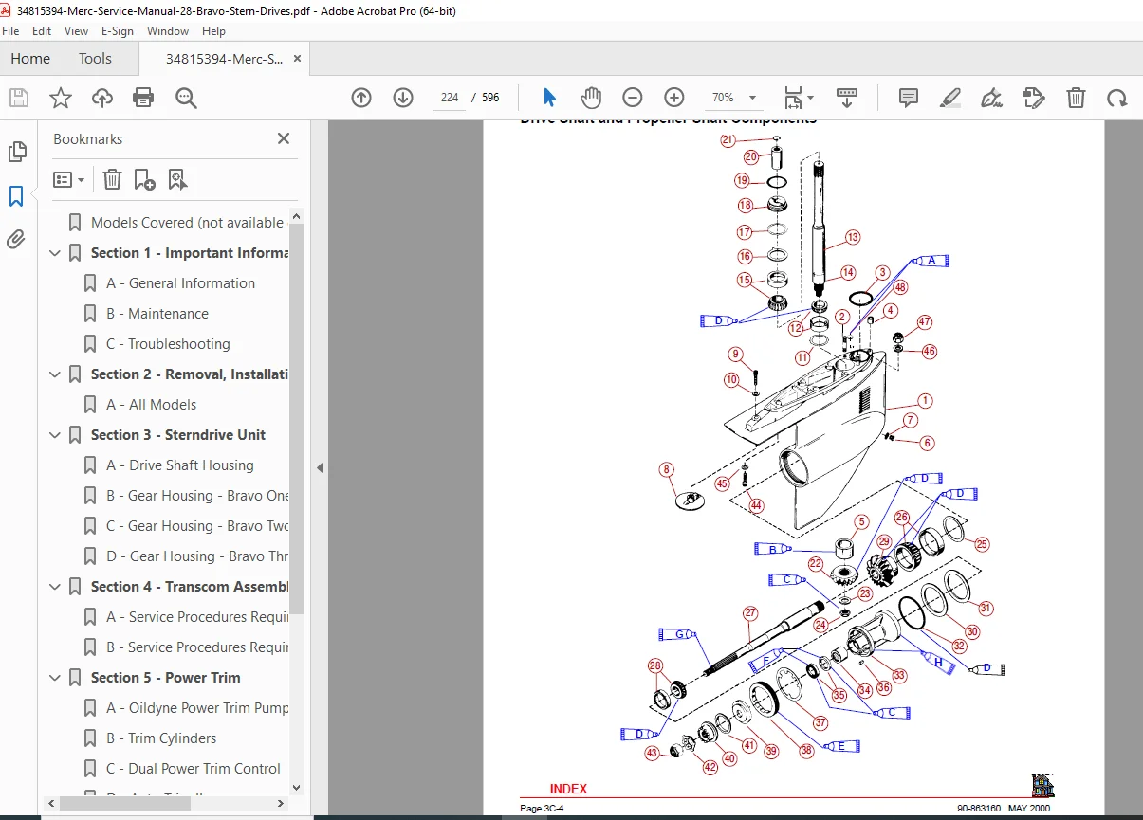Click the page number field showing 224
Screen dimensions: 1143x820
coord(450,98)
